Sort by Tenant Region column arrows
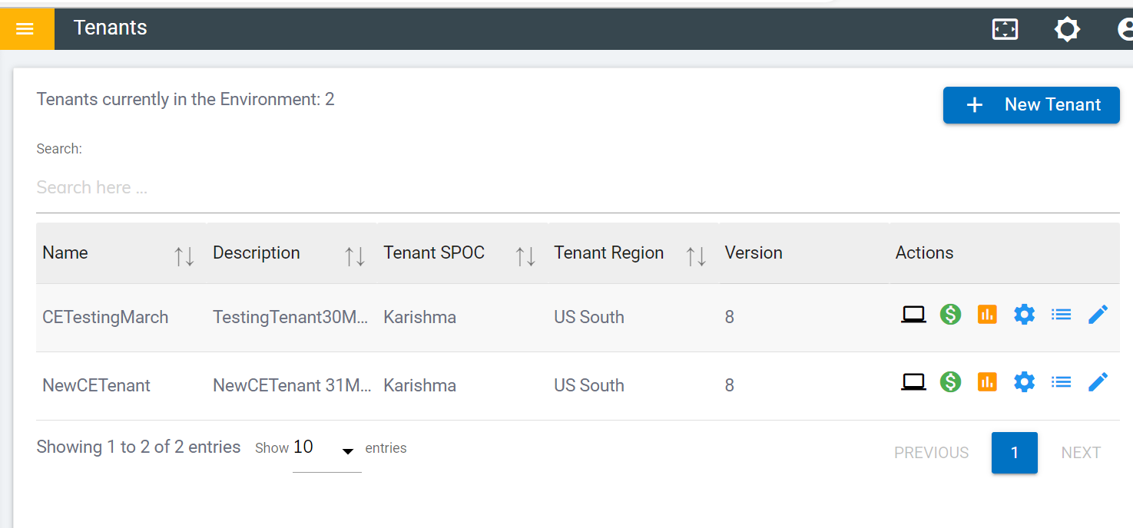 tap(696, 256)
